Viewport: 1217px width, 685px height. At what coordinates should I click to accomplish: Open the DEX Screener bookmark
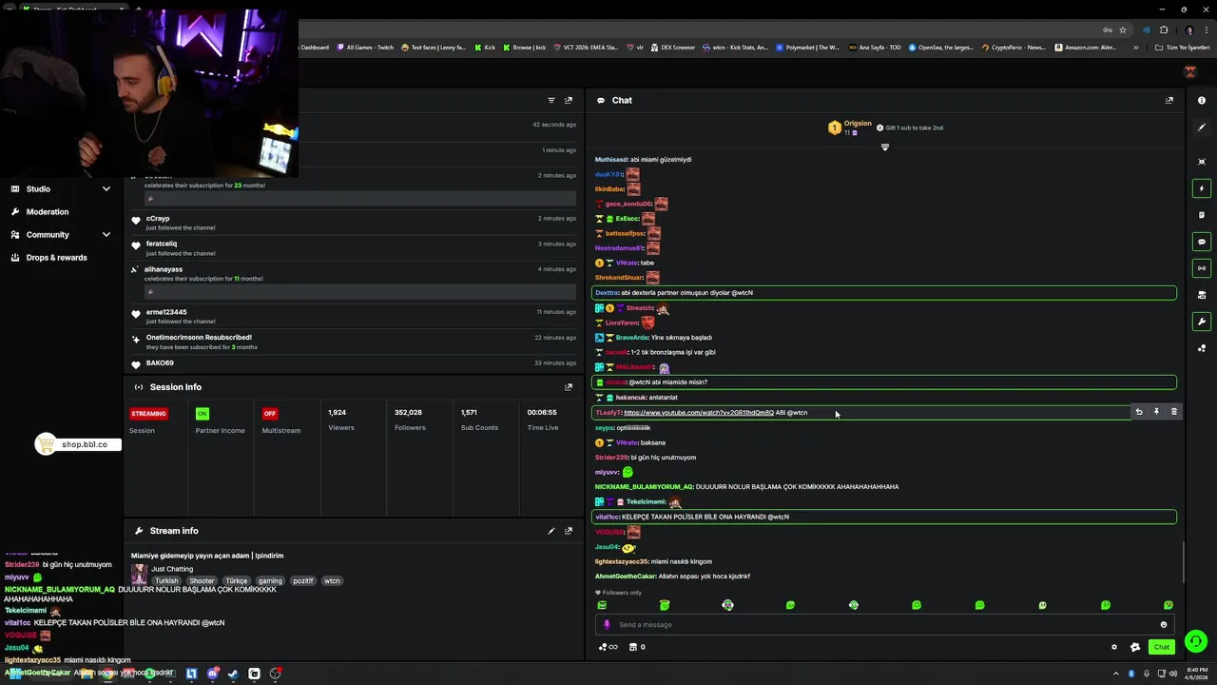(673, 48)
